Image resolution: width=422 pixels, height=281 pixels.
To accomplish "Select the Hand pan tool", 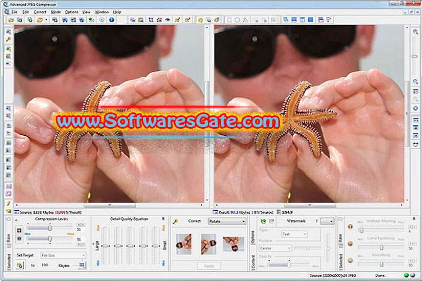I will coord(200,20).
